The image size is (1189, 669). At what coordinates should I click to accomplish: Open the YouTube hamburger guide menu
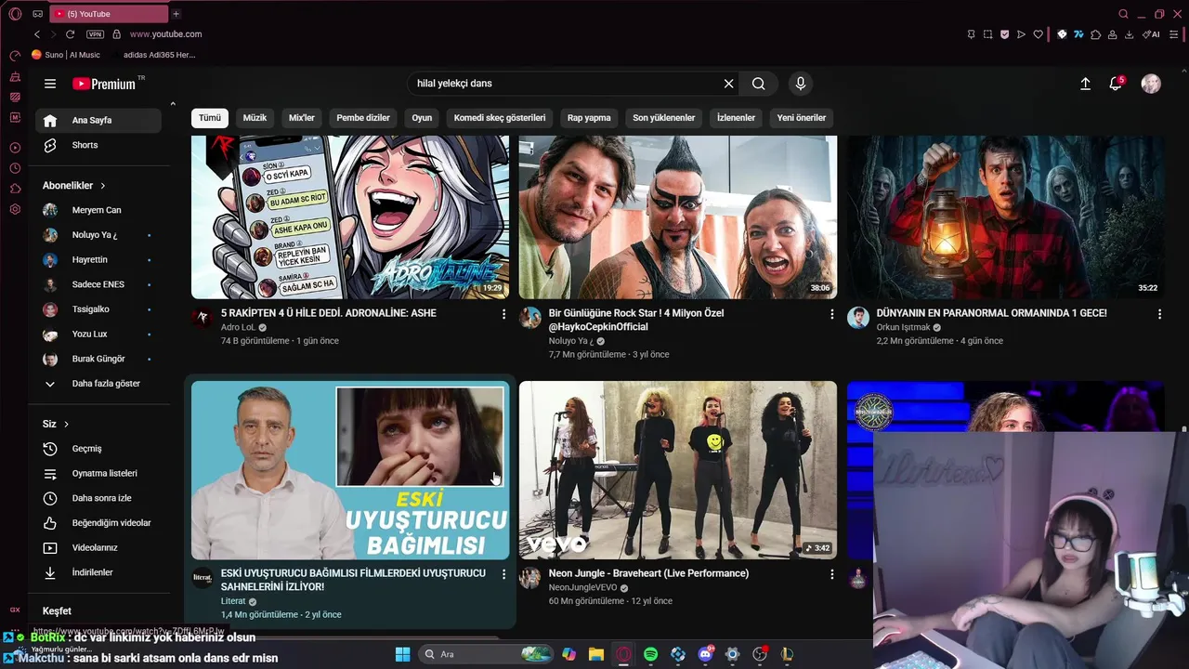tap(50, 84)
